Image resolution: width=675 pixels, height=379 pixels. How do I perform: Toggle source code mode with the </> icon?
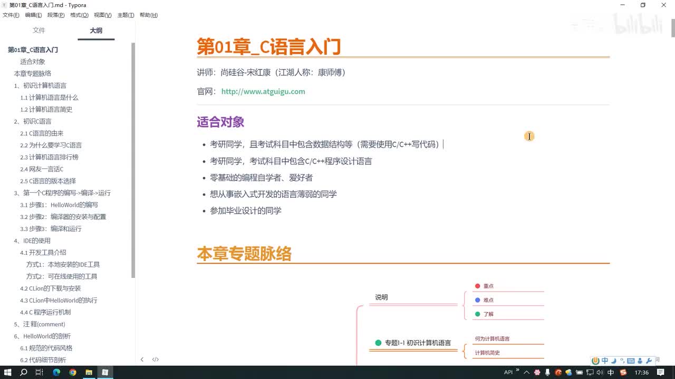pyautogui.click(x=156, y=360)
